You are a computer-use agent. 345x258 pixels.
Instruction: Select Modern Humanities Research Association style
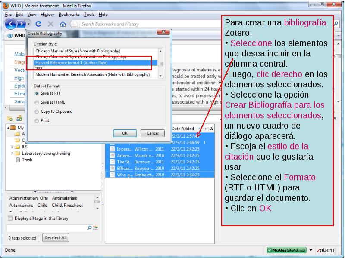tap(93, 74)
